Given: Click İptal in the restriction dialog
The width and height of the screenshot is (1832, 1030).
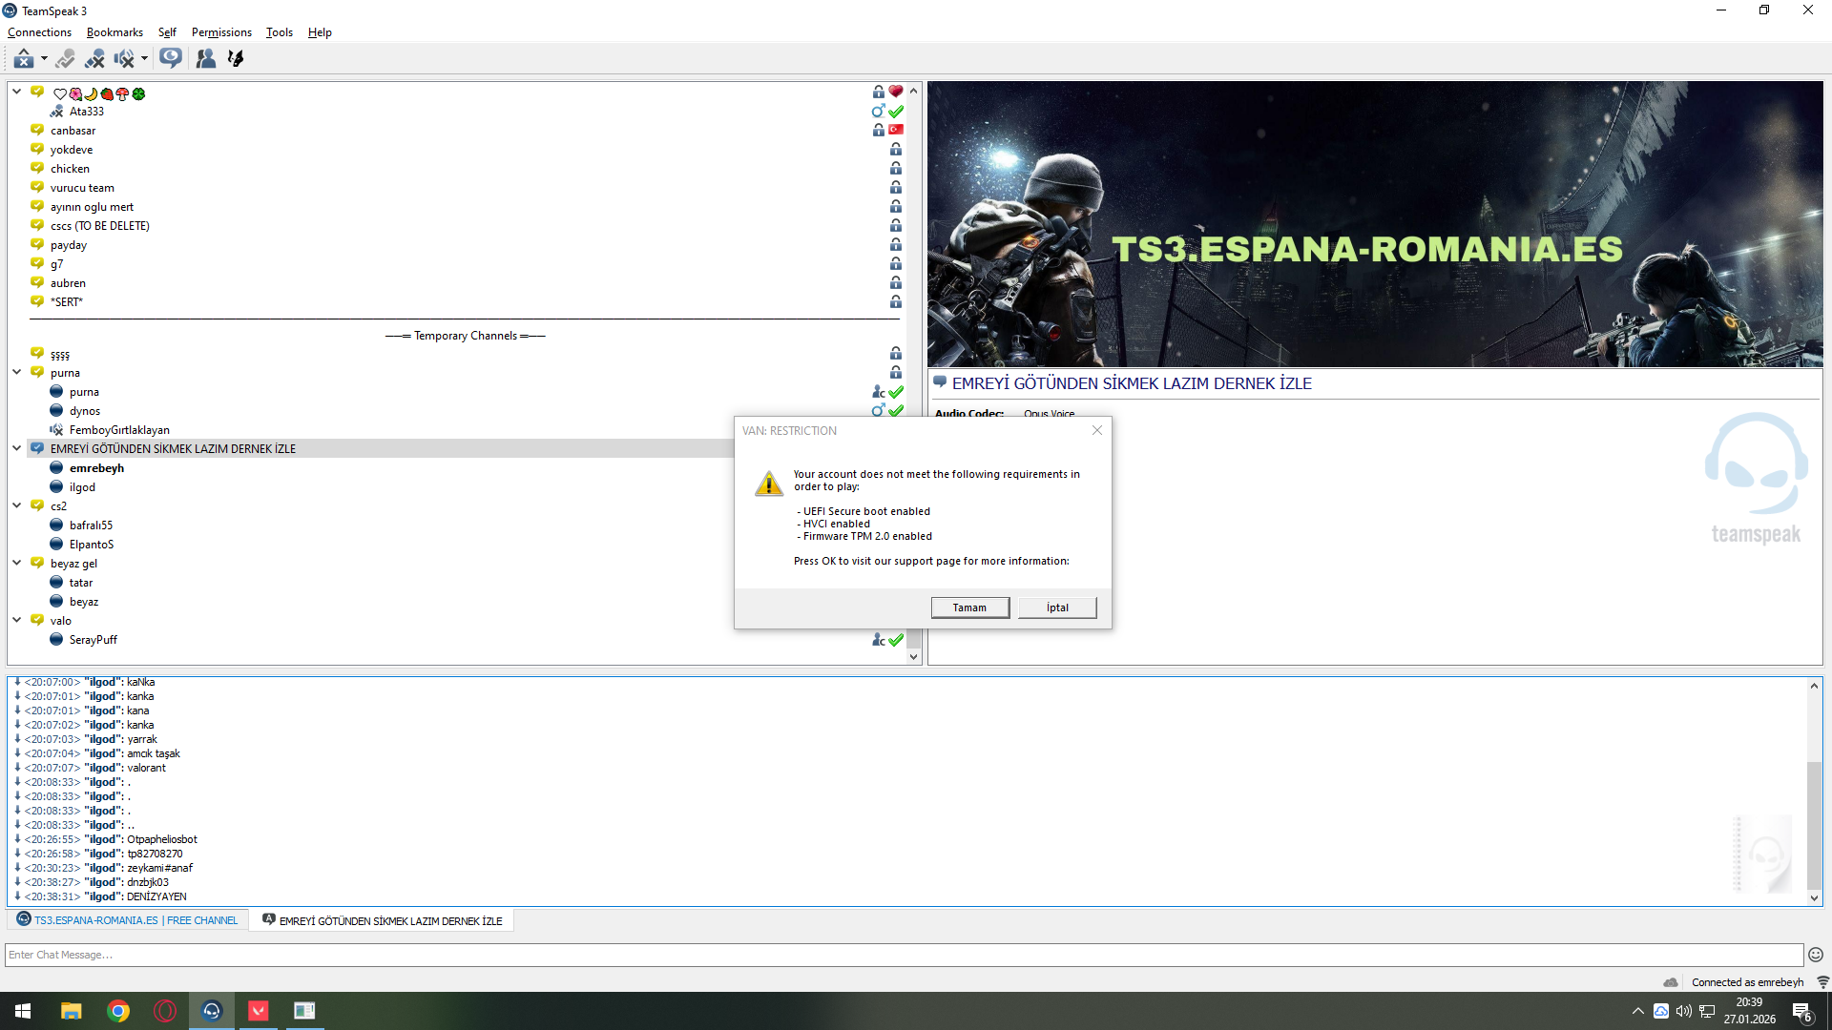Looking at the screenshot, I should click(1057, 608).
